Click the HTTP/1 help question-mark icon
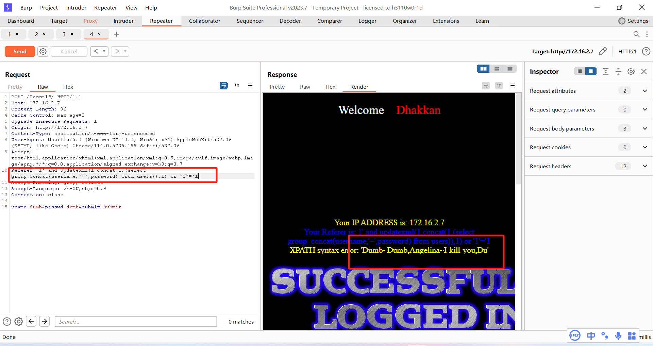 click(646, 51)
